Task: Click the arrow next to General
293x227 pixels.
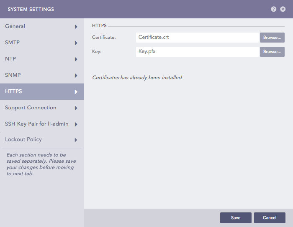Action: [76, 27]
